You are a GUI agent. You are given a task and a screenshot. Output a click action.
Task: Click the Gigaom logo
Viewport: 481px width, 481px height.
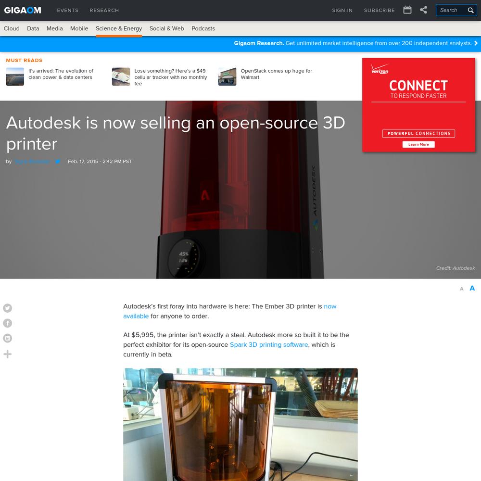[23, 10]
